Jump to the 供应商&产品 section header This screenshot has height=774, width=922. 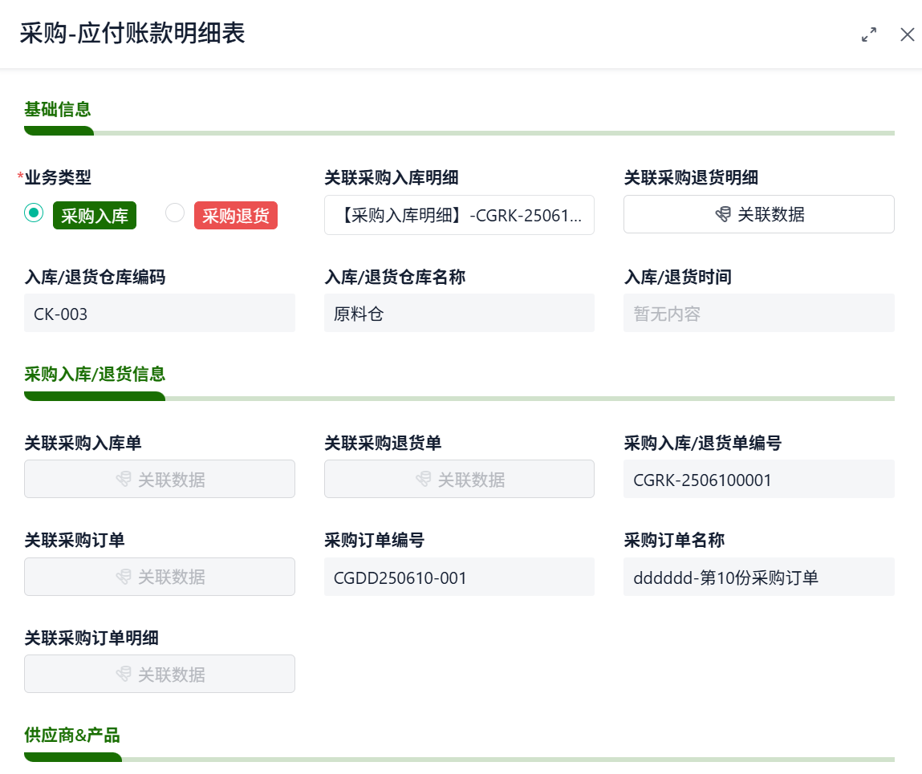coord(72,735)
